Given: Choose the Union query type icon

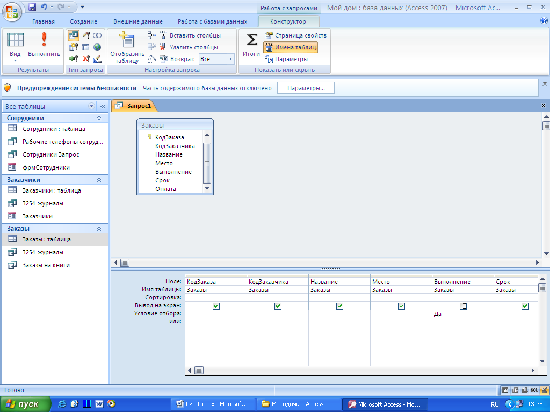Looking at the screenshot, I should [97, 35].
